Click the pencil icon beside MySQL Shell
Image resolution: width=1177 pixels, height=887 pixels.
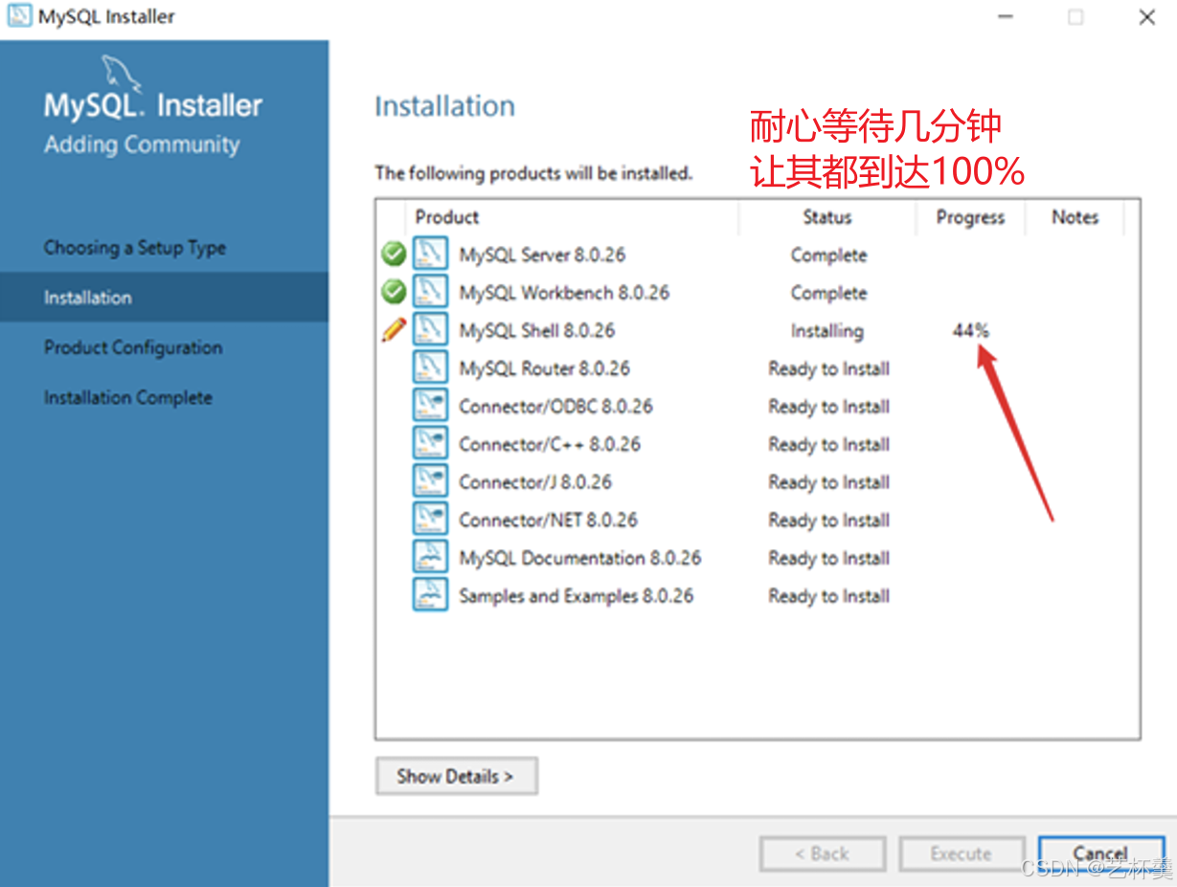click(x=394, y=330)
